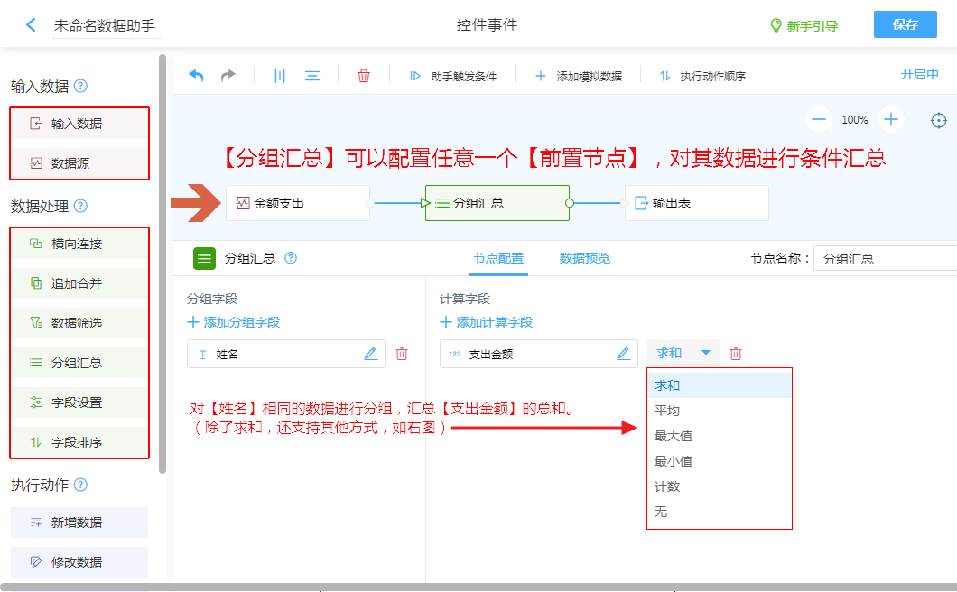Screen dimensions: 957x592
Task: Click the 节点名称 input field
Action: point(885,259)
